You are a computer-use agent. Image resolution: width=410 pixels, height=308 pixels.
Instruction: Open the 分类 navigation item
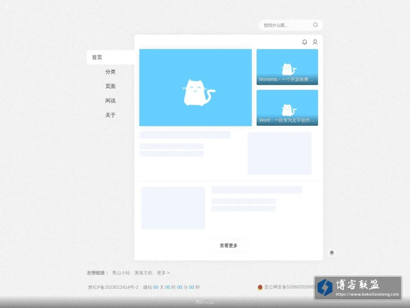tap(110, 72)
